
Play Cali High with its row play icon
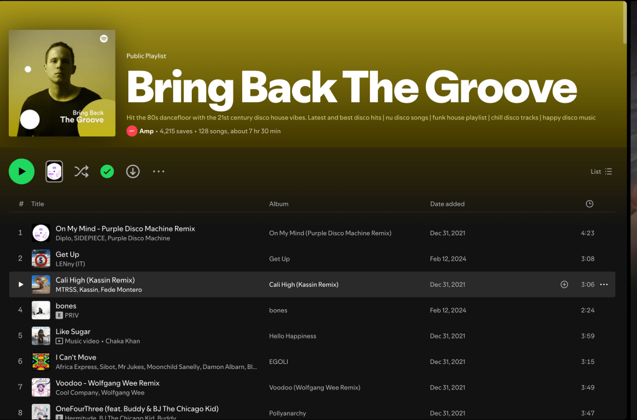pos(21,284)
